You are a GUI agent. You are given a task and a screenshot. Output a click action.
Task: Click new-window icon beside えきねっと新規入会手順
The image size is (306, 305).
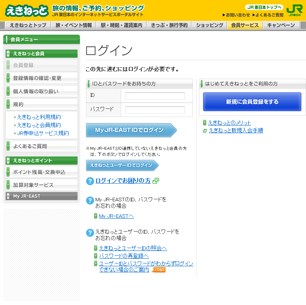(205, 131)
